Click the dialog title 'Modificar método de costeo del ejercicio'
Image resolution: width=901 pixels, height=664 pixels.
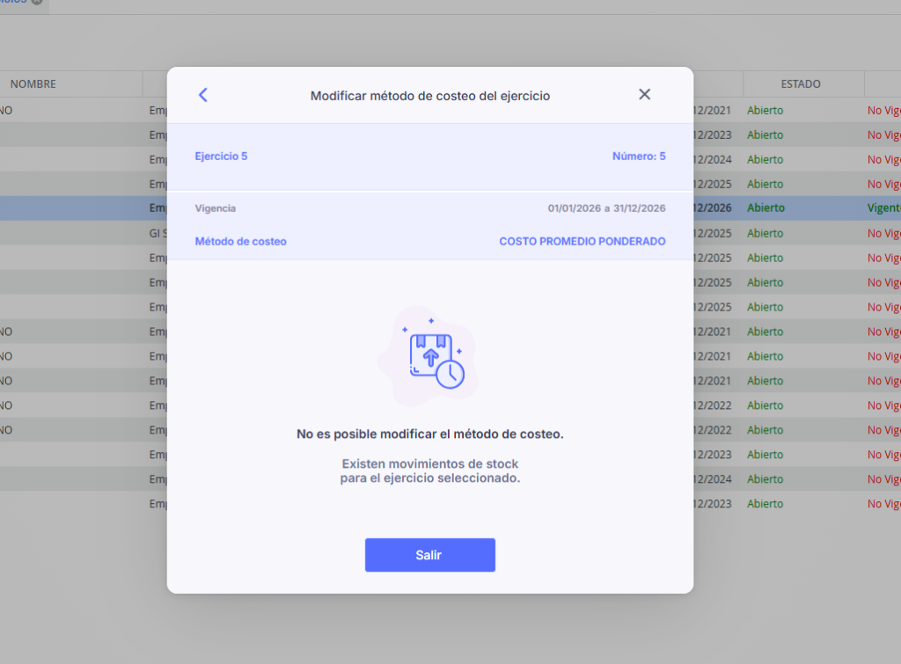(x=430, y=96)
